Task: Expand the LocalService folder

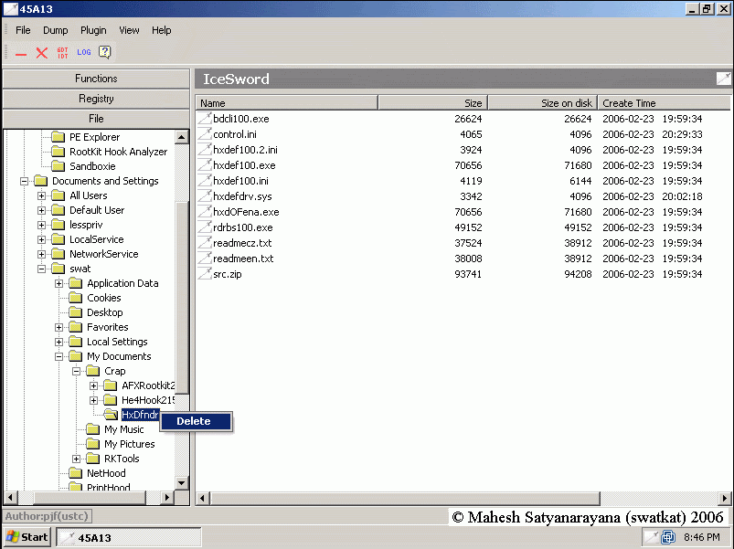Action: click(42, 239)
